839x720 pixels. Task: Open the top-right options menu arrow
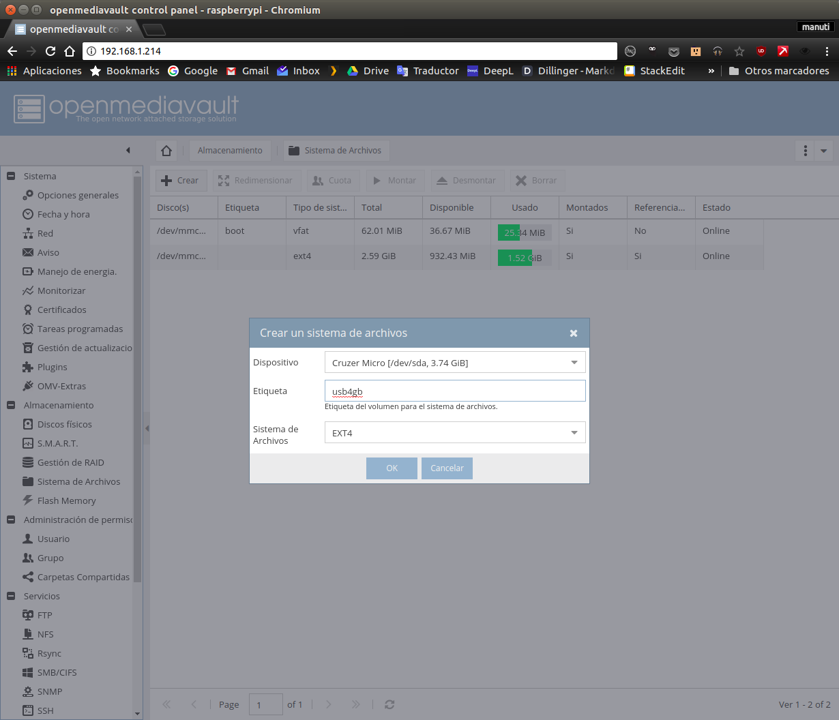pyautogui.click(x=823, y=151)
